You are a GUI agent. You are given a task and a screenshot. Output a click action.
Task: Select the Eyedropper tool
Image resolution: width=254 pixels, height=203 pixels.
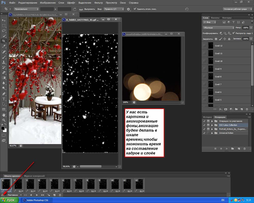point(4,46)
